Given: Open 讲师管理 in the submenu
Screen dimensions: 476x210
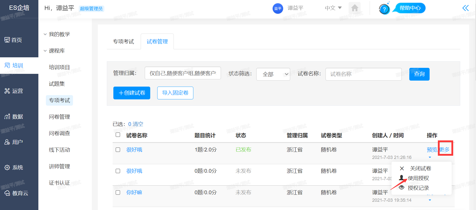Looking at the screenshot, I should (x=59, y=166).
